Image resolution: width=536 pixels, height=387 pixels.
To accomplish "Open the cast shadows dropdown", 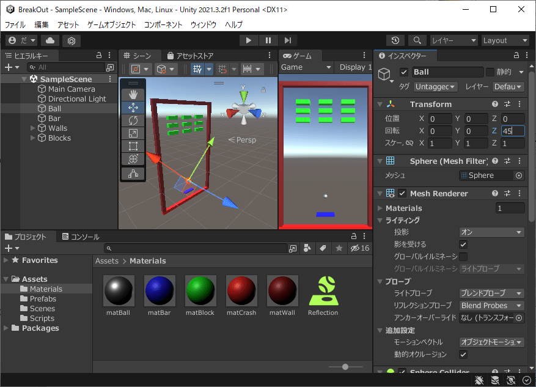I will pyautogui.click(x=491, y=232).
